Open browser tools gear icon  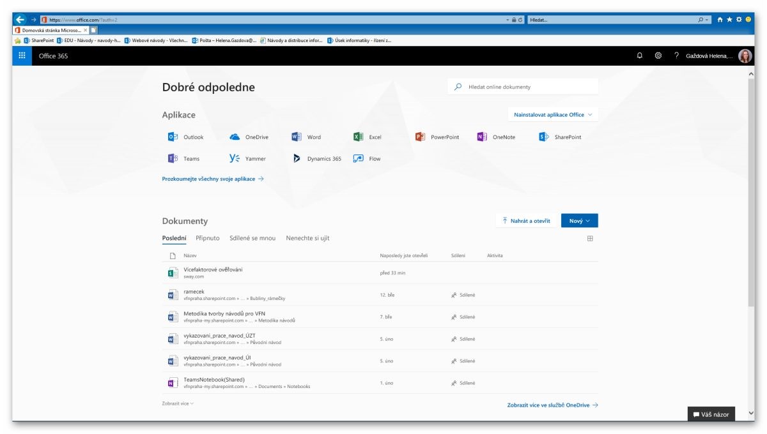coord(738,20)
